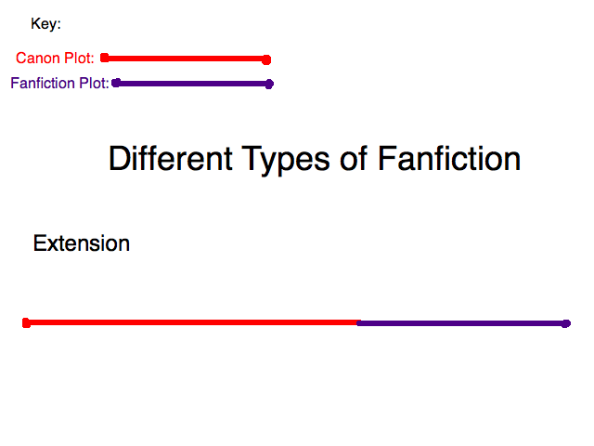Click the left endpoint of red legend line

(105, 58)
